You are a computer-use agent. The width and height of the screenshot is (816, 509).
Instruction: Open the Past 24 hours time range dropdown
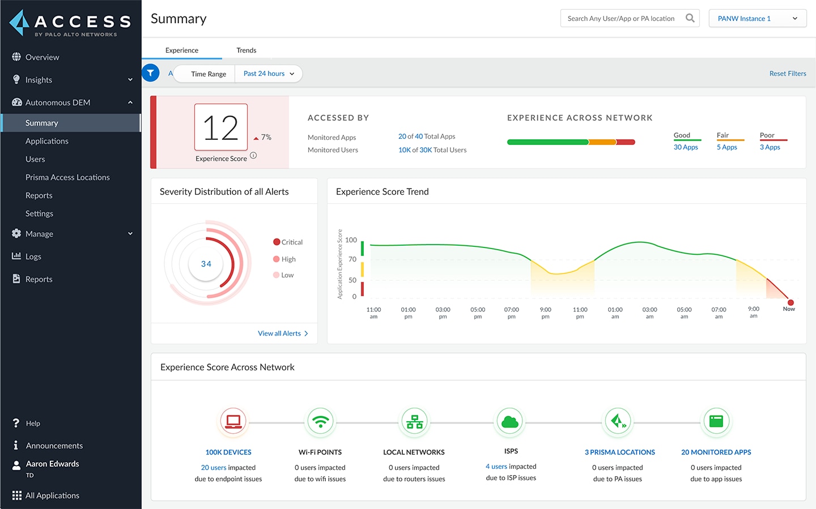267,73
